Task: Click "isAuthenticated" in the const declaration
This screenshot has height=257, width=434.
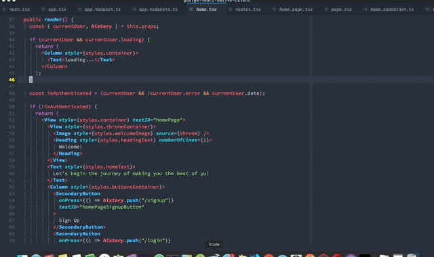Action: pyautogui.click(x=69, y=93)
